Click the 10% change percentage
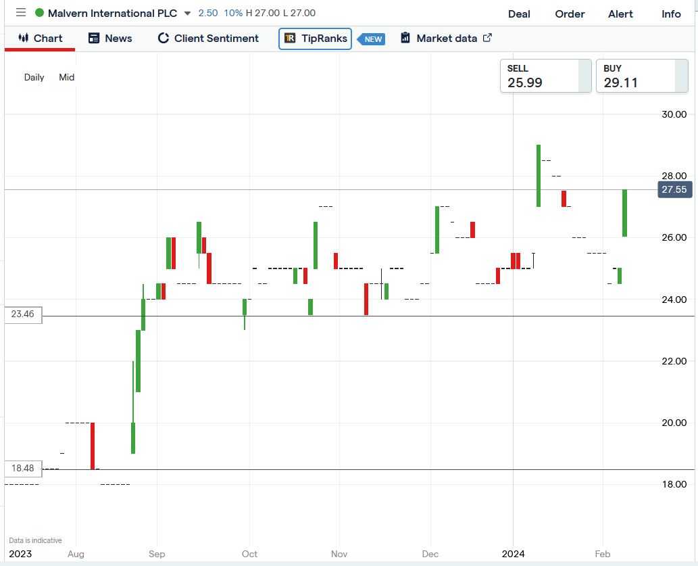Screen dimensions: 698x566 pyautogui.click(x=233, y=13)
